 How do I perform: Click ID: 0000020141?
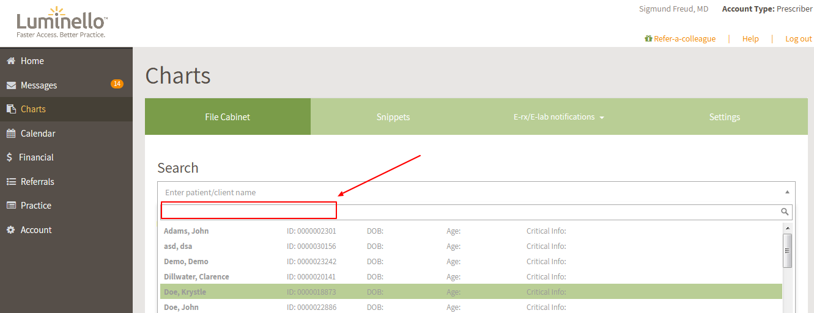coord(311,276)
